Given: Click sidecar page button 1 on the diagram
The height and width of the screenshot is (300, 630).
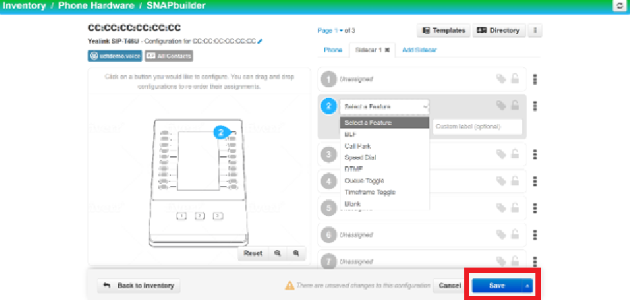Looking at the screenshot, I should [x=182, y=216].
